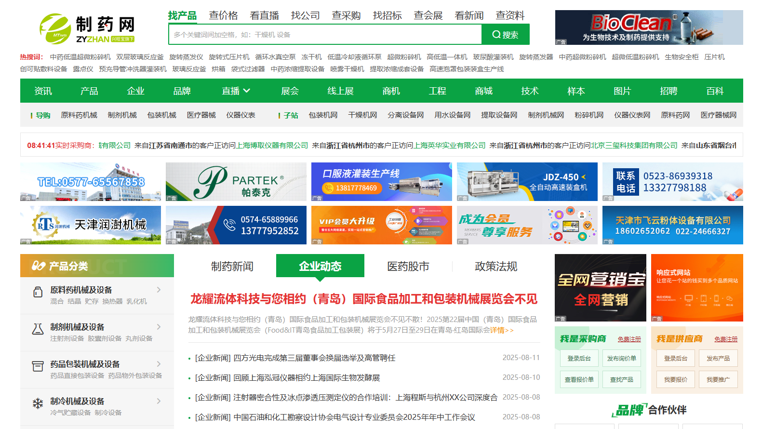Screen dimensions: 762x429
Task: Expand the 药品包装机械及设备 category arrow
Action: [159, 364]
